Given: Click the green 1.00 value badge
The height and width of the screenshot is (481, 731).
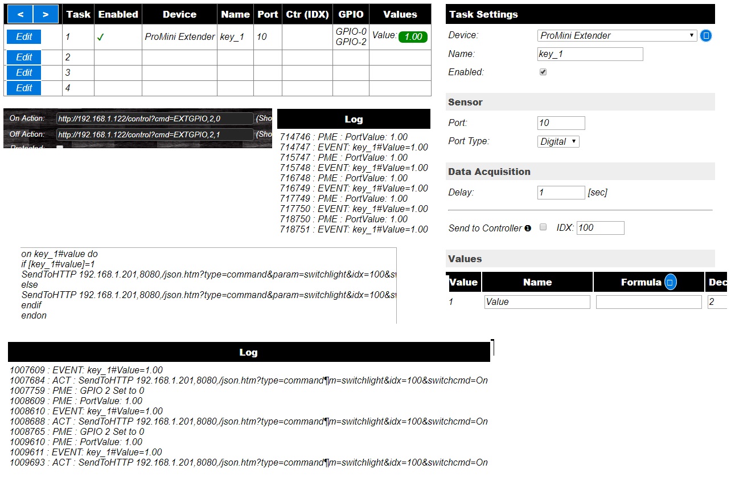Looking at the screenshot, I should [413, 37].
